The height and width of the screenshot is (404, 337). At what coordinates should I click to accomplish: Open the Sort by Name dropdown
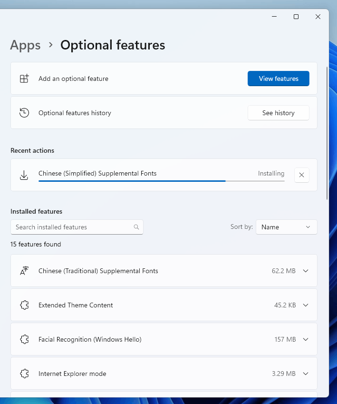click(x=286, y=227)
